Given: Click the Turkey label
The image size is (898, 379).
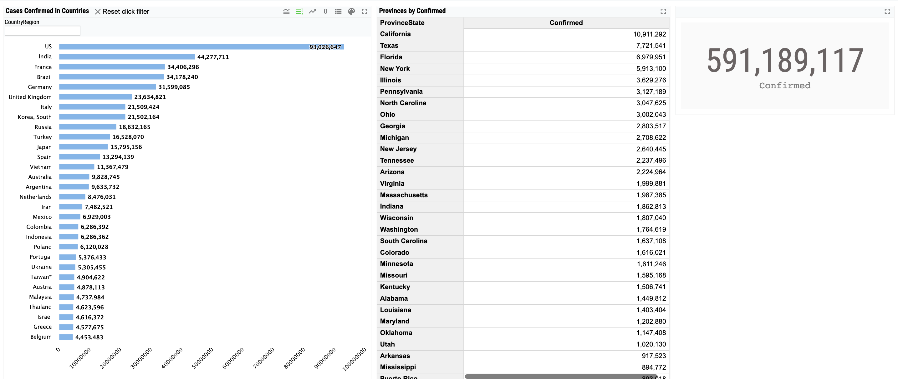Looking at the screenshot, I should point(43,137).
